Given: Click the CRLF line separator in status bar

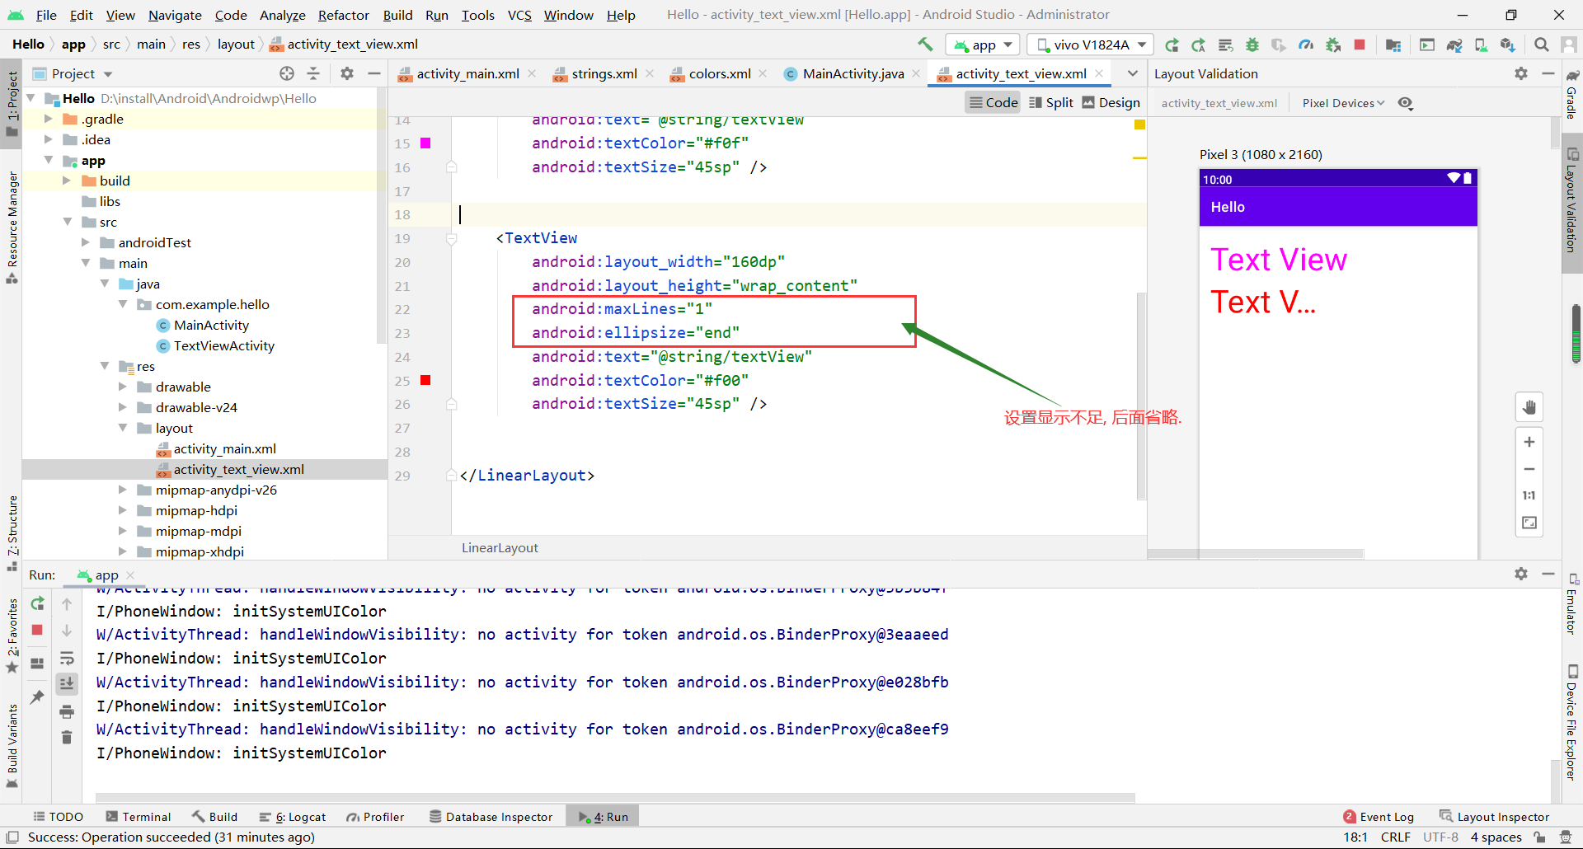Looking at the screenshot, I should pos(1395,837).
